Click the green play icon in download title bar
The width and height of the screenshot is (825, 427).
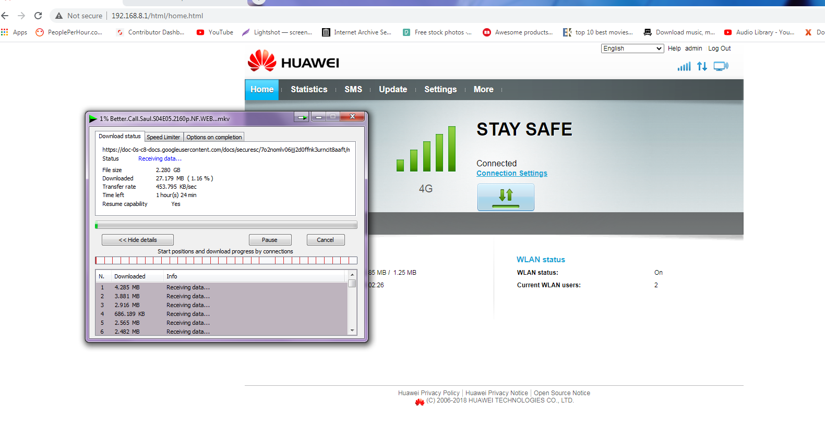[x=93, y=118]
